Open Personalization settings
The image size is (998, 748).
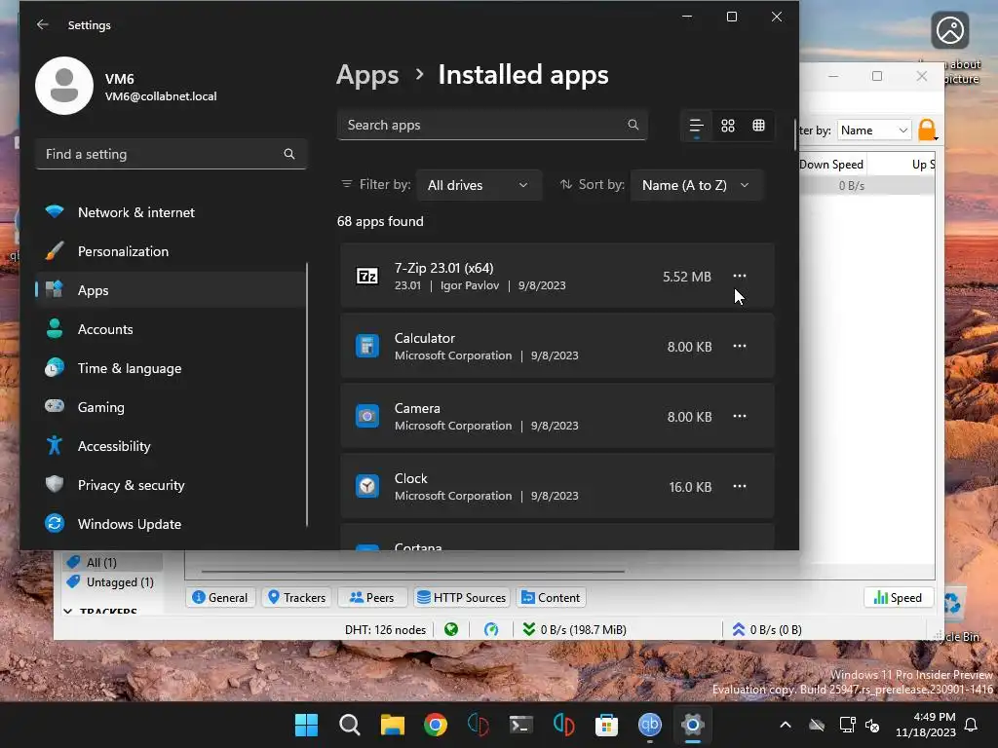171,251
